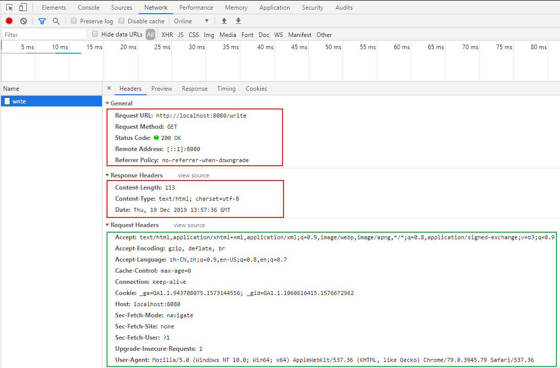Open the Security panel
Viewport: 560px width, 368px height.
coord(312,8)
